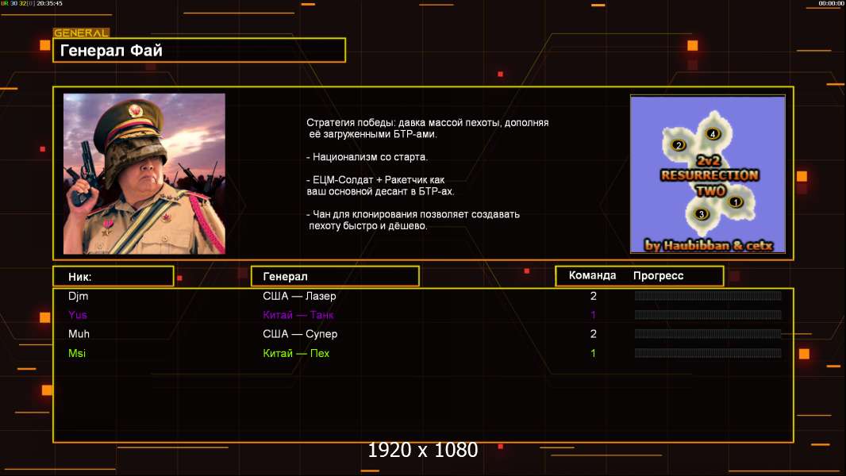Click 'Чан для клонирования' tip
Viewport: 846px width, 476px height.
(x=413, y=220)
